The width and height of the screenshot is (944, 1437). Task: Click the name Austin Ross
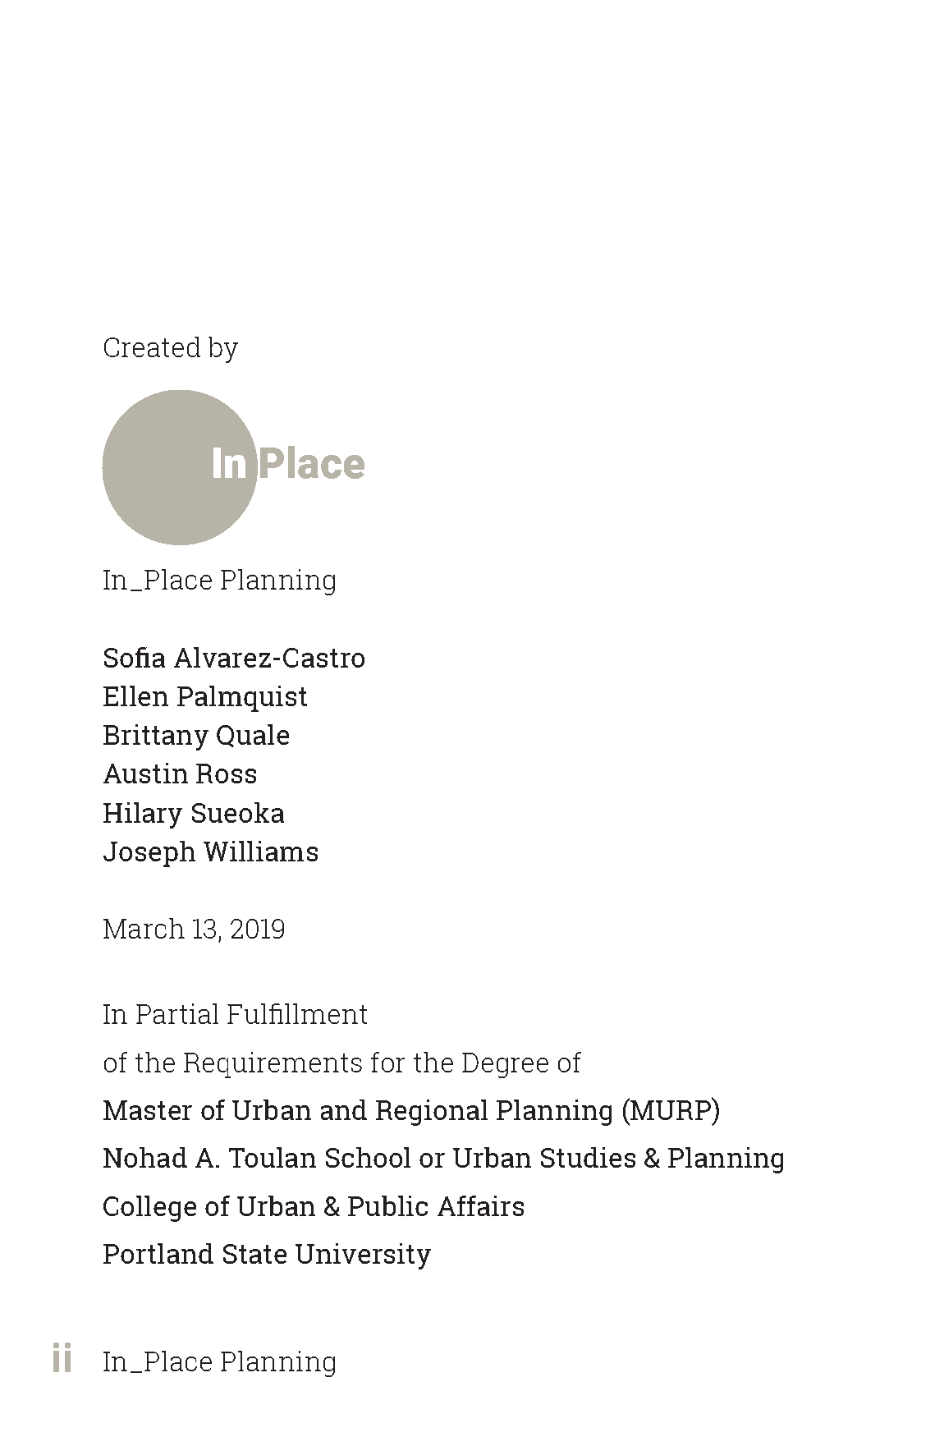tap(180, 774)
